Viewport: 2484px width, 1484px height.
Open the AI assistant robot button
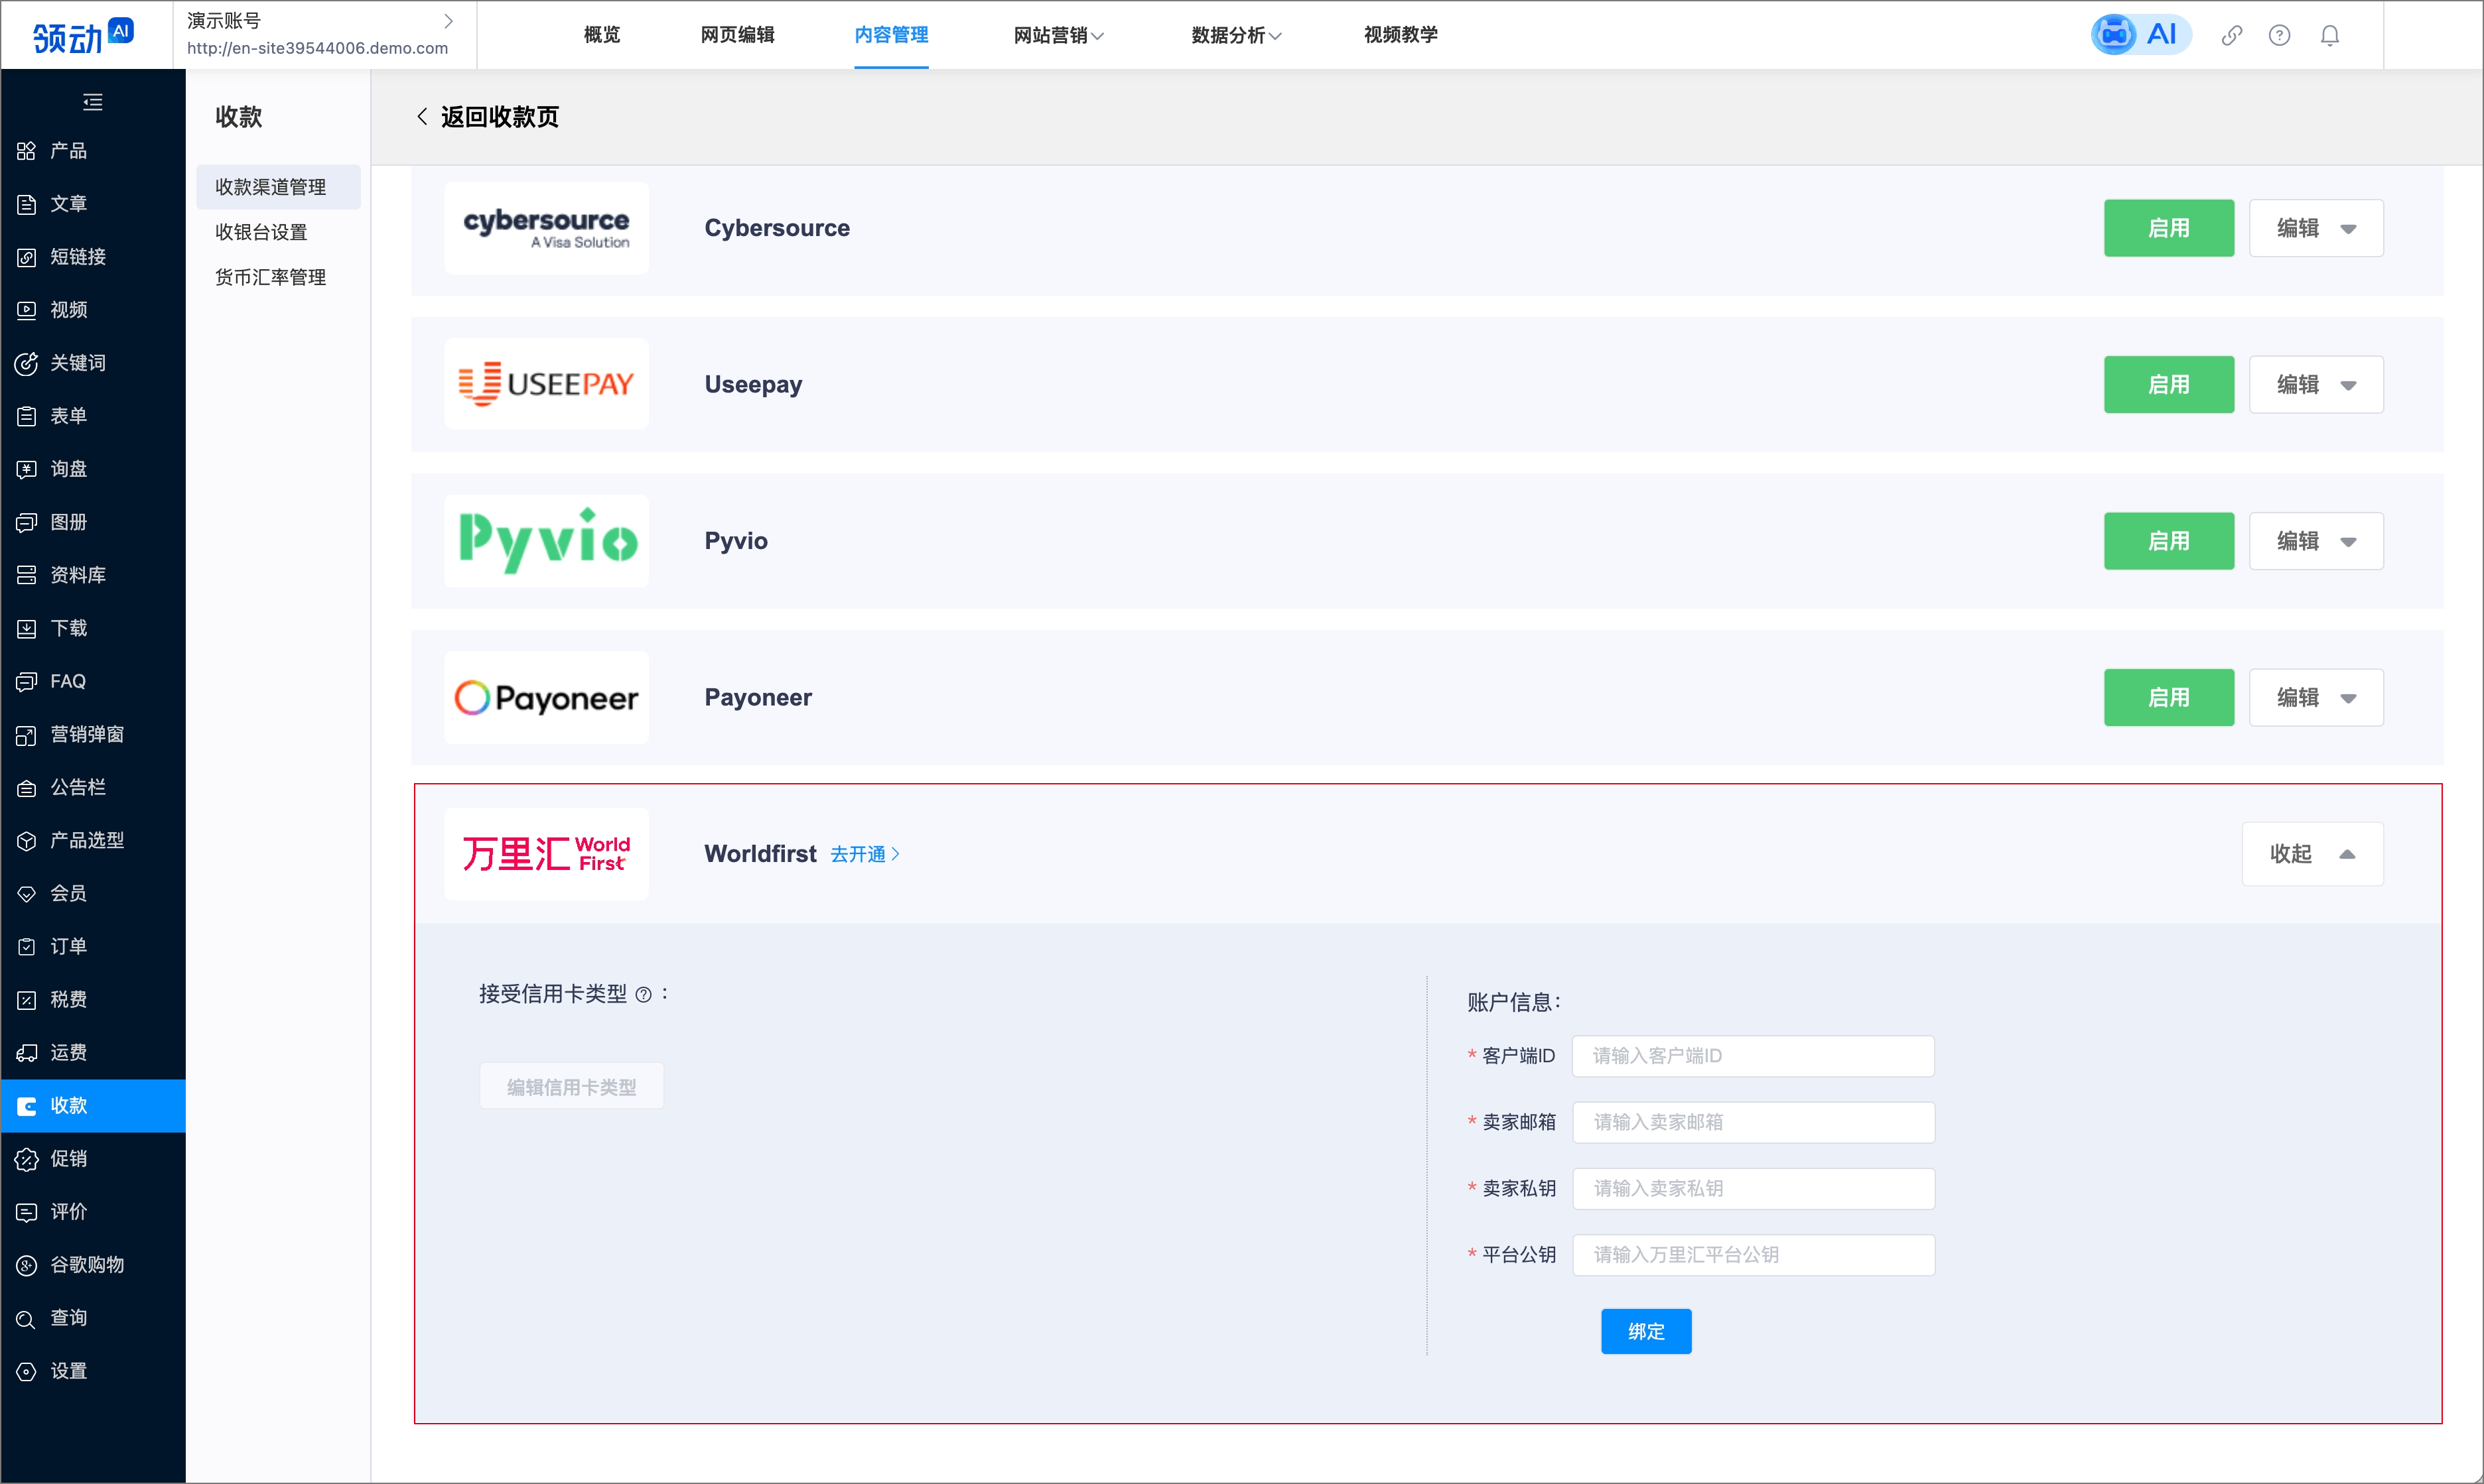2140,35
